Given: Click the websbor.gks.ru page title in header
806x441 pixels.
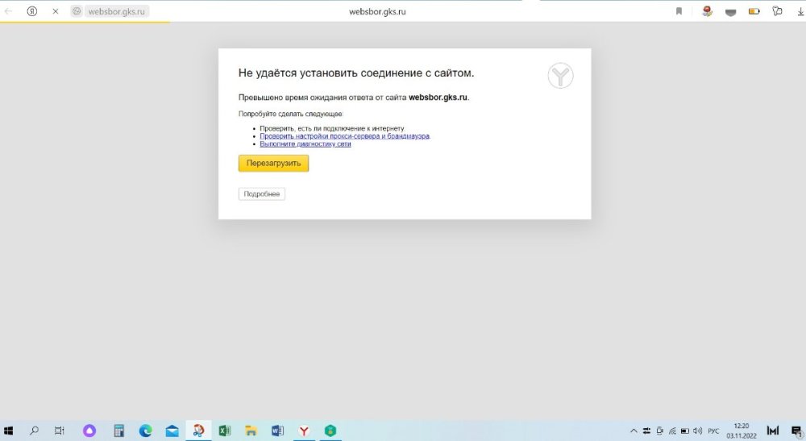Looking at the screenshot, I should [377, 11].
